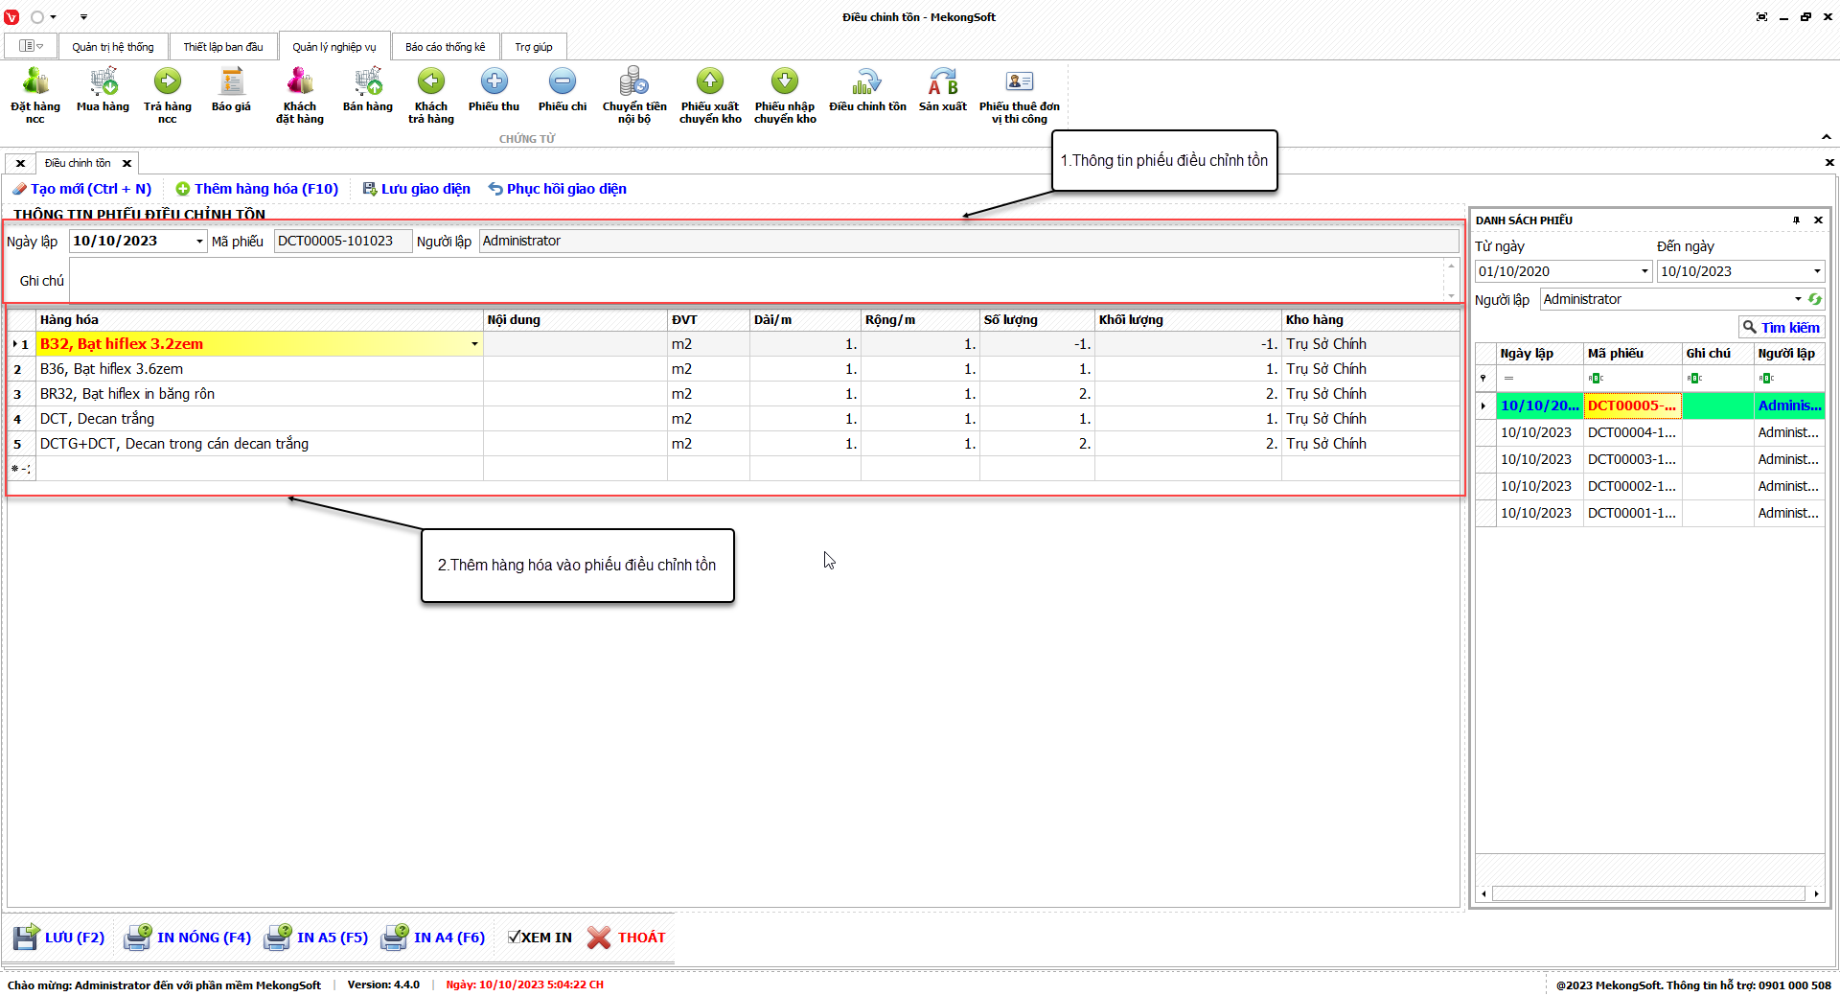1840x996 pixels.
Task: Click horizontal scrollbar in Danh sách phiếu
Action: pyautogui.click(x=1649, y=893)
